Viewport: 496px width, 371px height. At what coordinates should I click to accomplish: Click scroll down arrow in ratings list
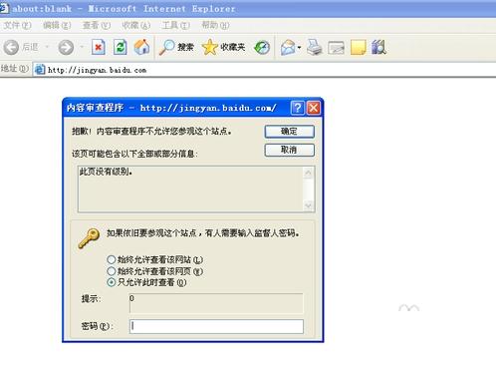pyautogui.click(x=308, y=205)
